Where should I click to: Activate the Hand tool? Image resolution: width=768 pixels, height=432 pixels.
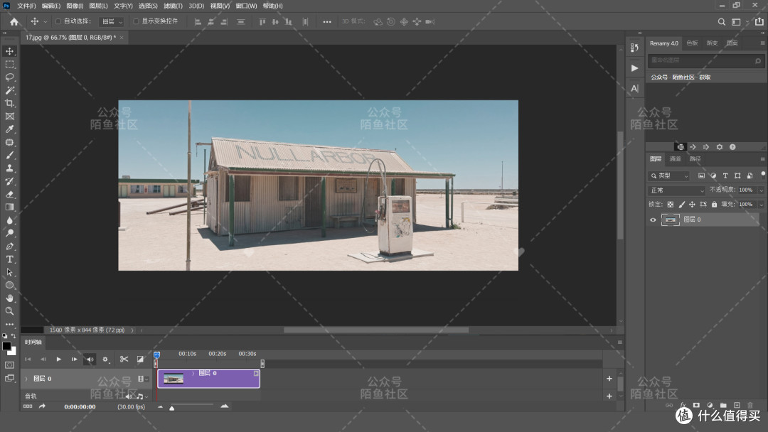pyautogui.click(x=9, y=298)
